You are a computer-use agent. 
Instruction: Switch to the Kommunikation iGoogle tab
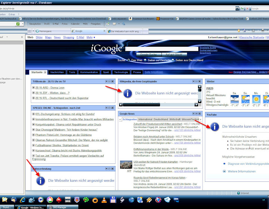(89, 72)
